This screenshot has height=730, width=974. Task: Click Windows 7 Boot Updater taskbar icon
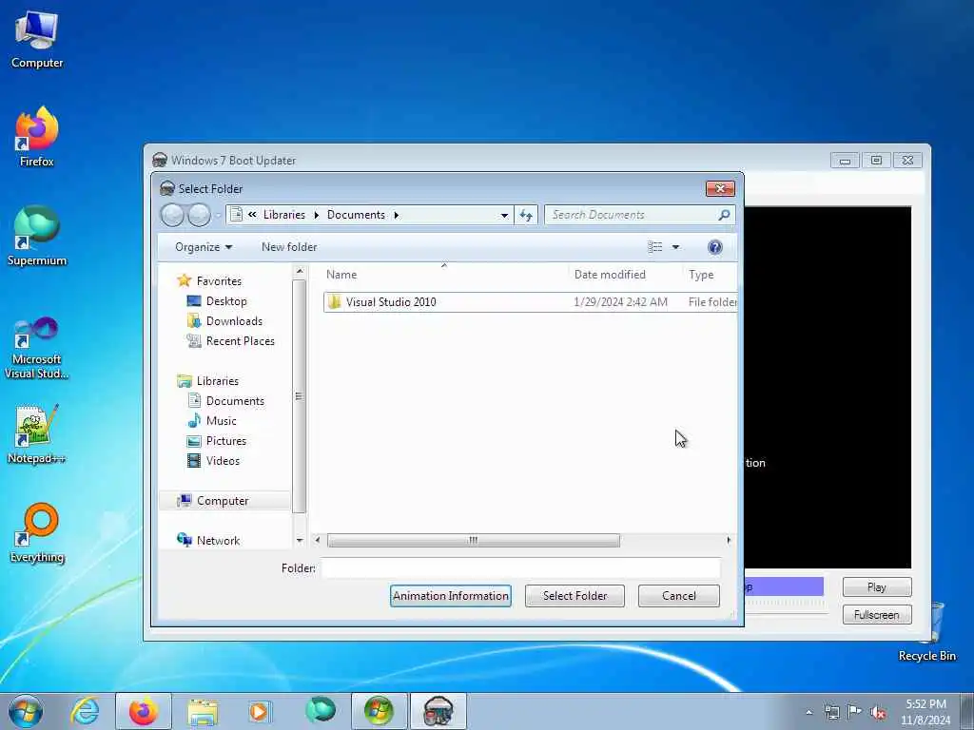coord(438,711)
